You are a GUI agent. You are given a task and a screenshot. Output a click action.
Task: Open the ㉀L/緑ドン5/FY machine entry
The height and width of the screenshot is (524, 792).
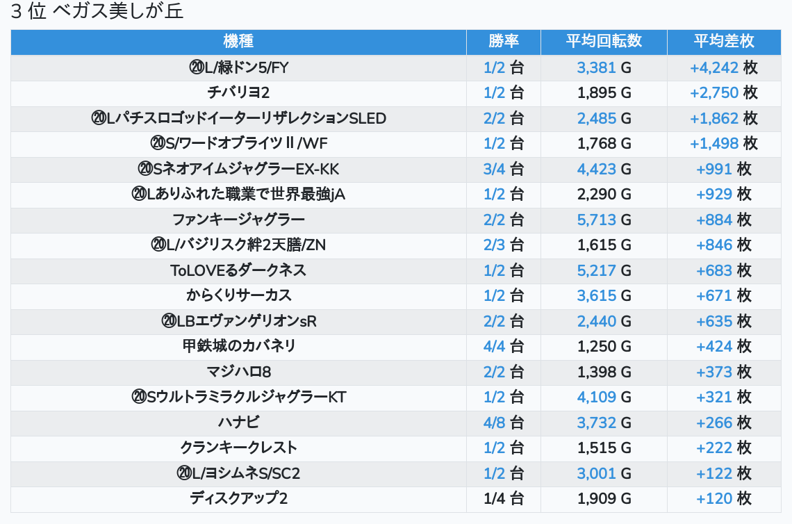point(238,67)
